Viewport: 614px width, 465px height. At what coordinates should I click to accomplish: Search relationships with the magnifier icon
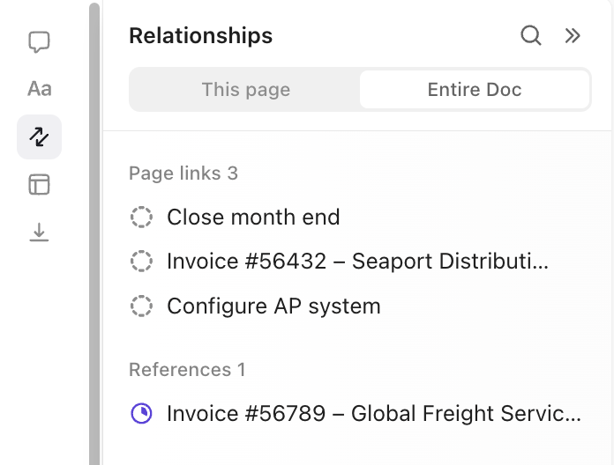tap(531, 35)
